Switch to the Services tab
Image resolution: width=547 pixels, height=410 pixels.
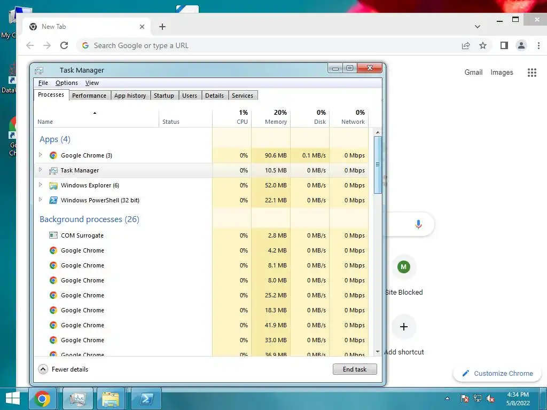[x=243, y=96]
